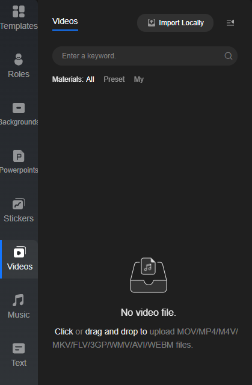Filter materials by My

(139, 79)
